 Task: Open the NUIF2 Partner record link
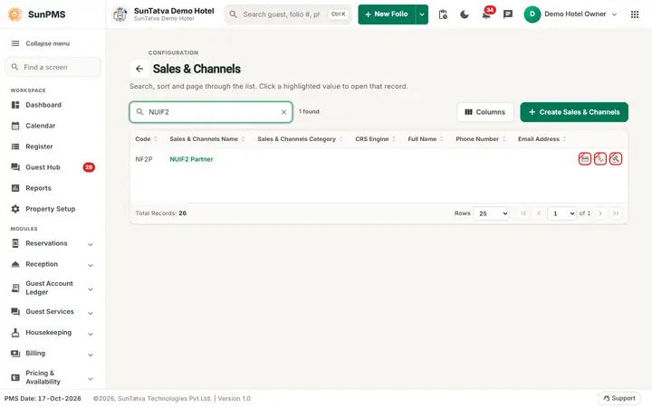coord(191,159)
